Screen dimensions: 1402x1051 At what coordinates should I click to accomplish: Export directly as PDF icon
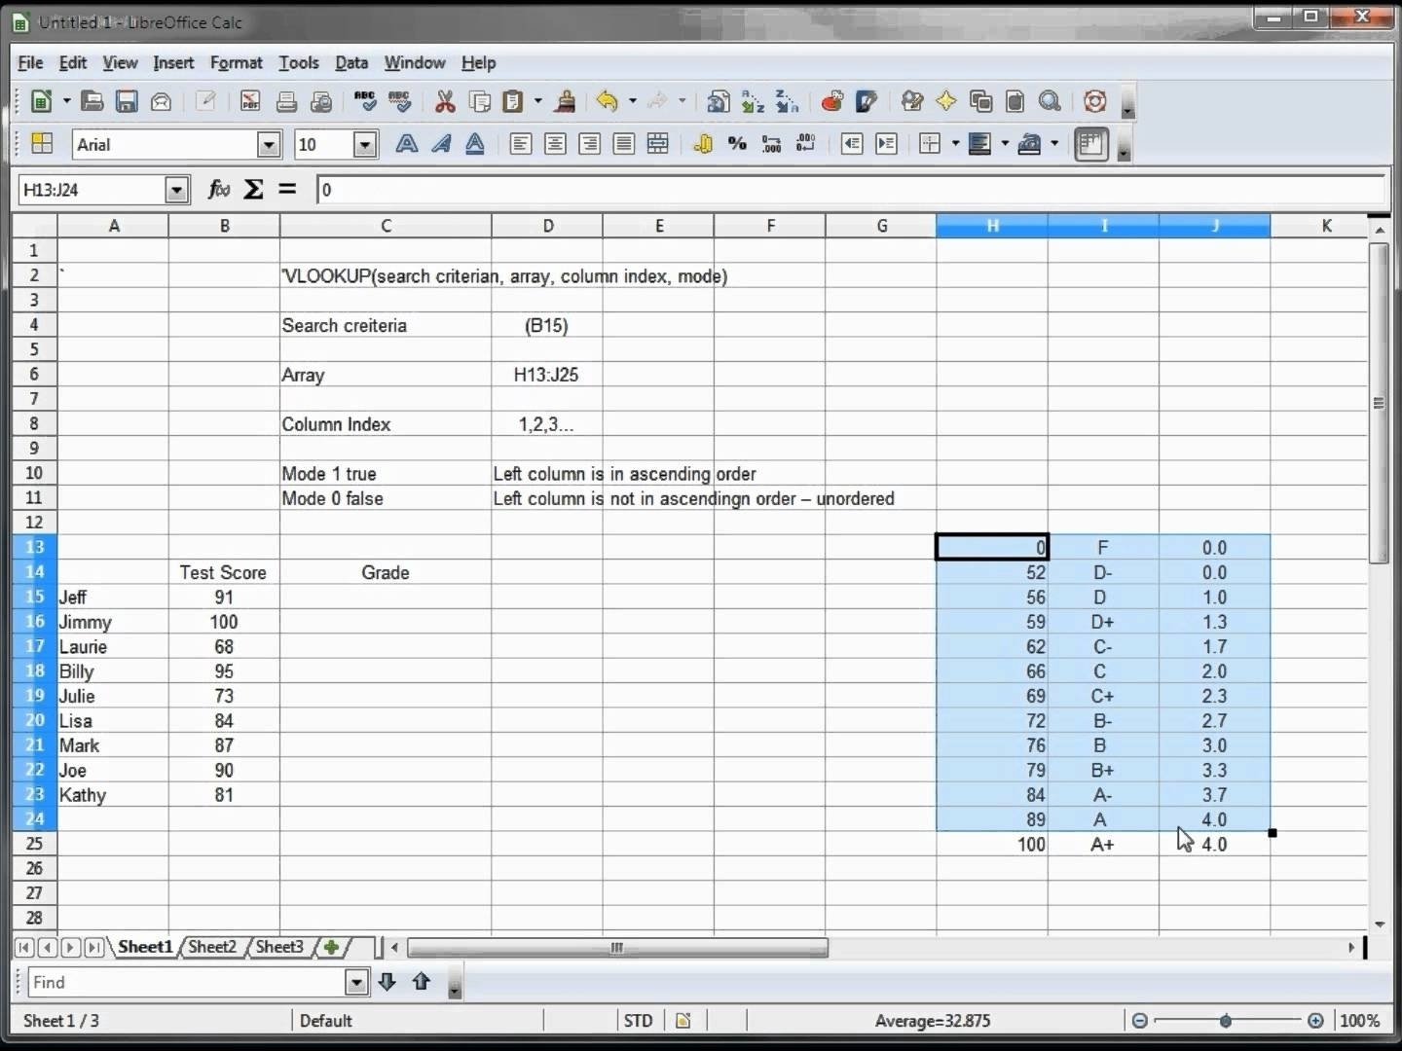(x=250, y=101)
